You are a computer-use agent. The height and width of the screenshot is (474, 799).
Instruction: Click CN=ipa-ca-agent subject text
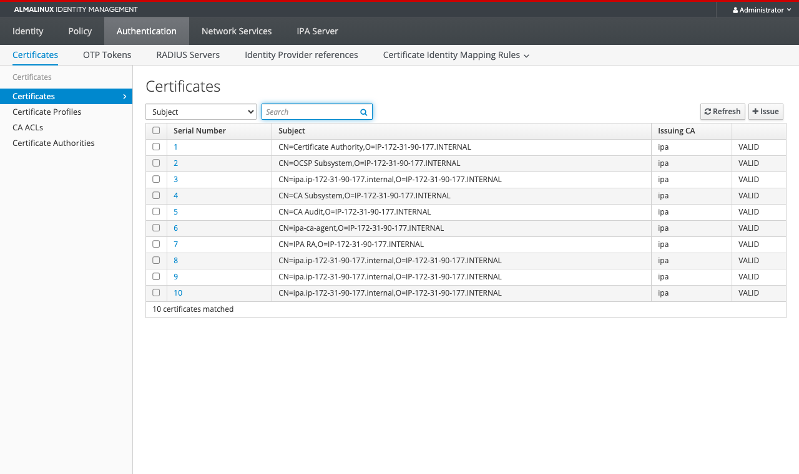(361, 228)
